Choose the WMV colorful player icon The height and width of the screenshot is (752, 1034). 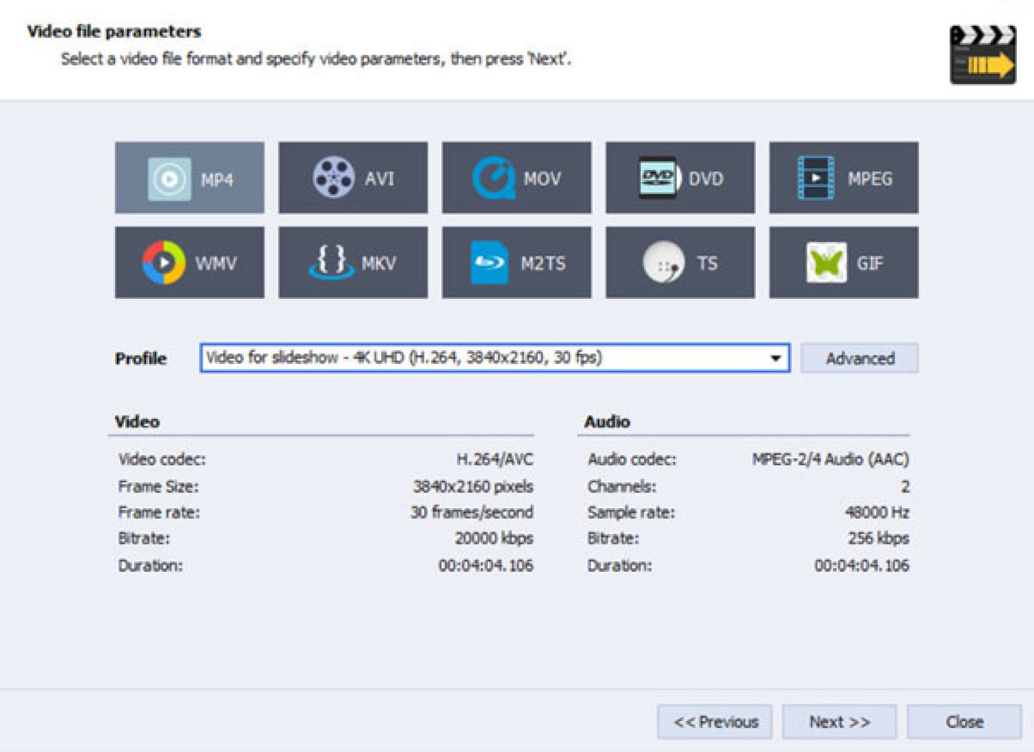click(163, 262)
